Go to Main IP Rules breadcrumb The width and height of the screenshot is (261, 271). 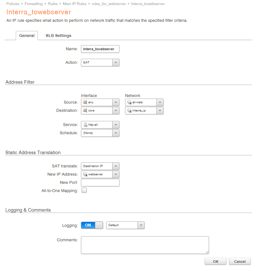coord(74,4)
